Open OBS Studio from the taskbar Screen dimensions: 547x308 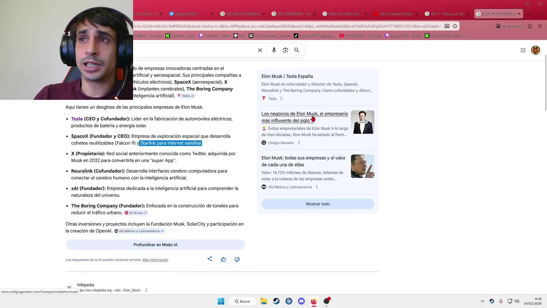[x=326, y=301]
